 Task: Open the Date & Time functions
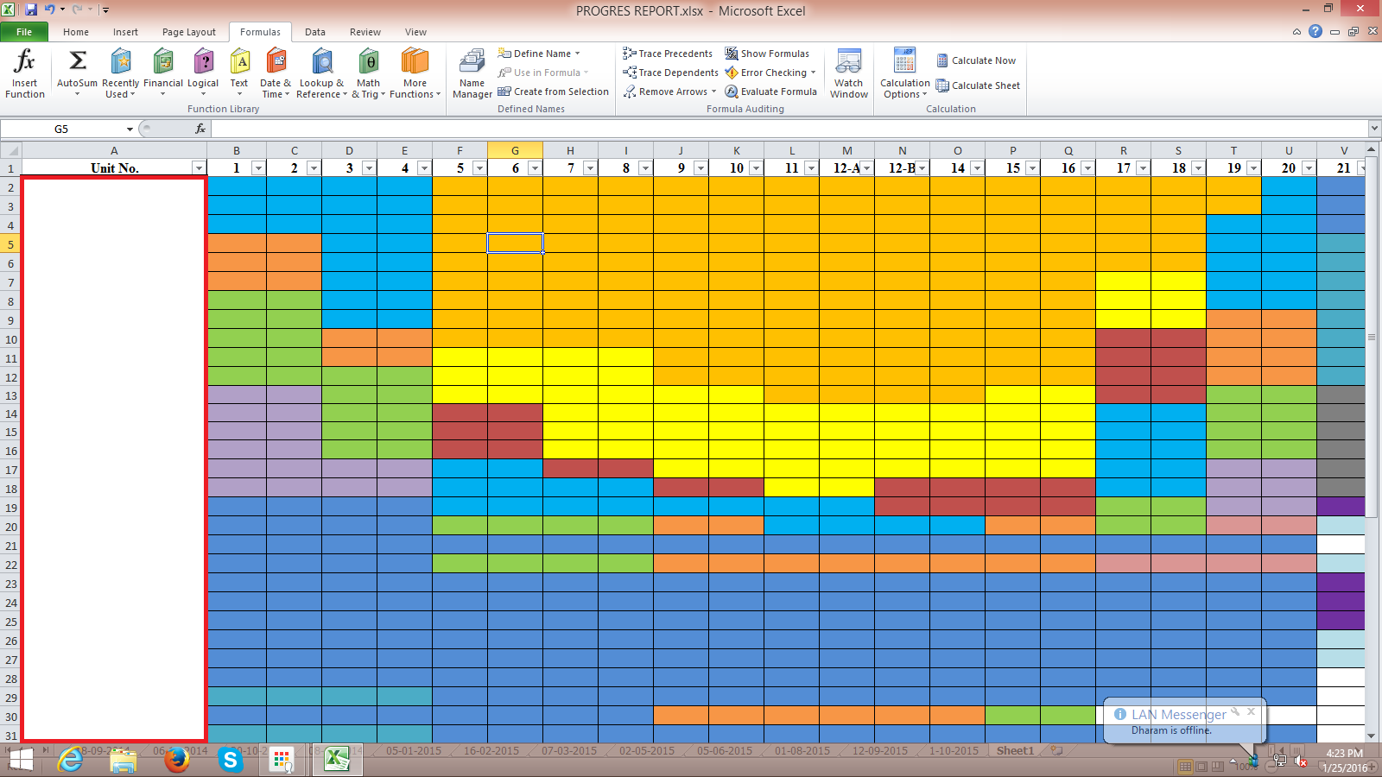(x=276, y=62)
